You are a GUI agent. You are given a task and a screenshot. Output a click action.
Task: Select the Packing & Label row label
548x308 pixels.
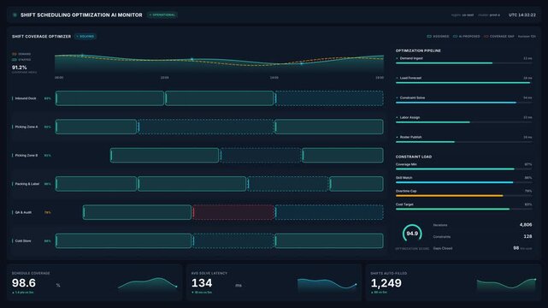coord(27,184)
